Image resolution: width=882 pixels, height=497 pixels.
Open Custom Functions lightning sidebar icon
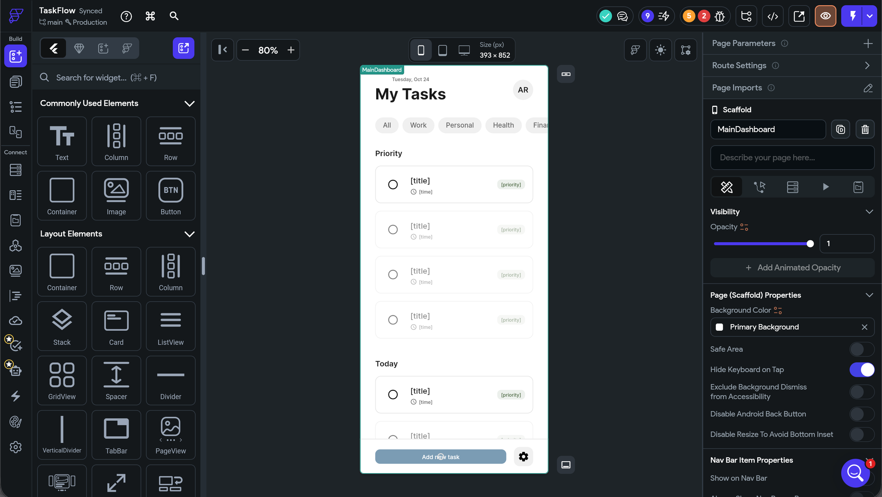point(15,396)
